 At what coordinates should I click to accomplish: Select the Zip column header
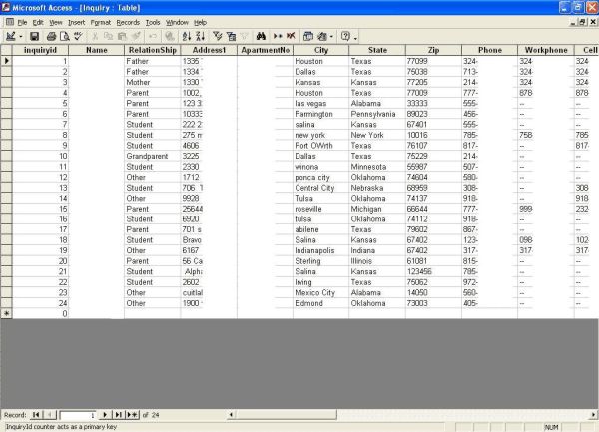pyautogui.click(x=433, y=50)
